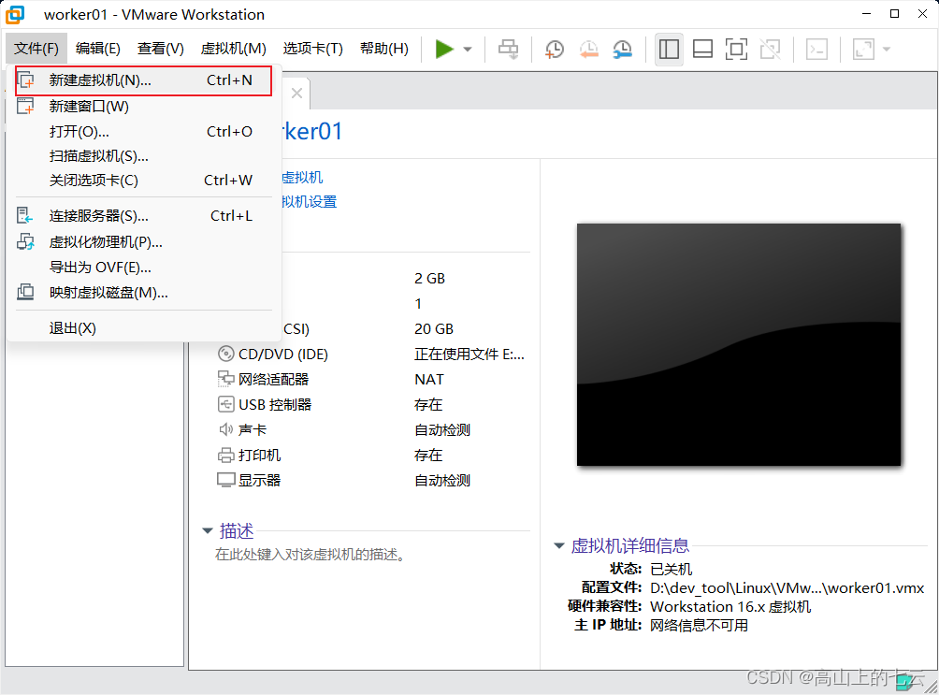This screenshot has width=939, height=695.
Task: Click the 网络信息不可用 IP address text
Action: click(699, 626)
